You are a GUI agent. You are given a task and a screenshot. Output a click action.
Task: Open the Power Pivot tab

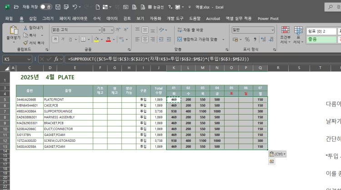tap(268, 19)
